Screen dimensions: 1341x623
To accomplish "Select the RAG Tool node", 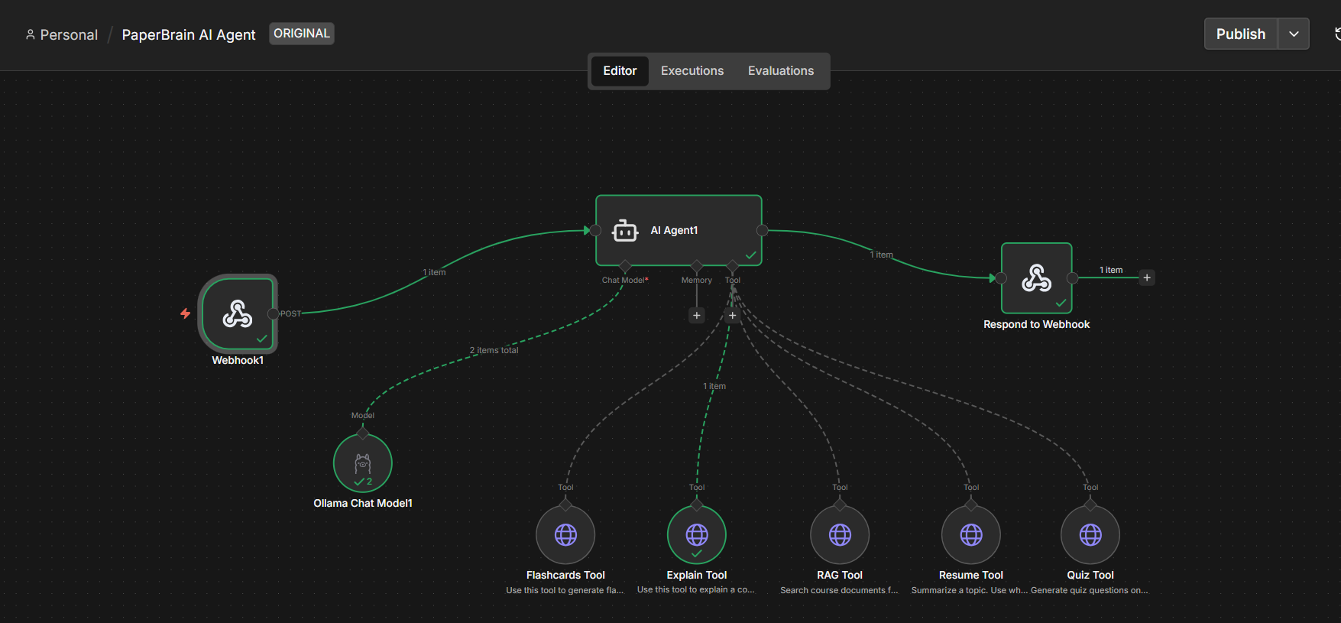I will point(840,534).
